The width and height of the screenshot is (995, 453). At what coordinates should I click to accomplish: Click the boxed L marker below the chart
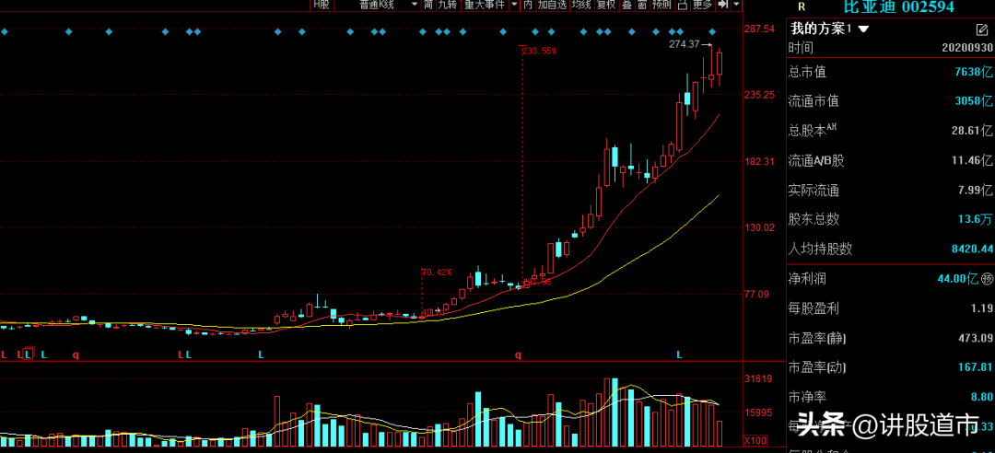click(x=29, y=354)
